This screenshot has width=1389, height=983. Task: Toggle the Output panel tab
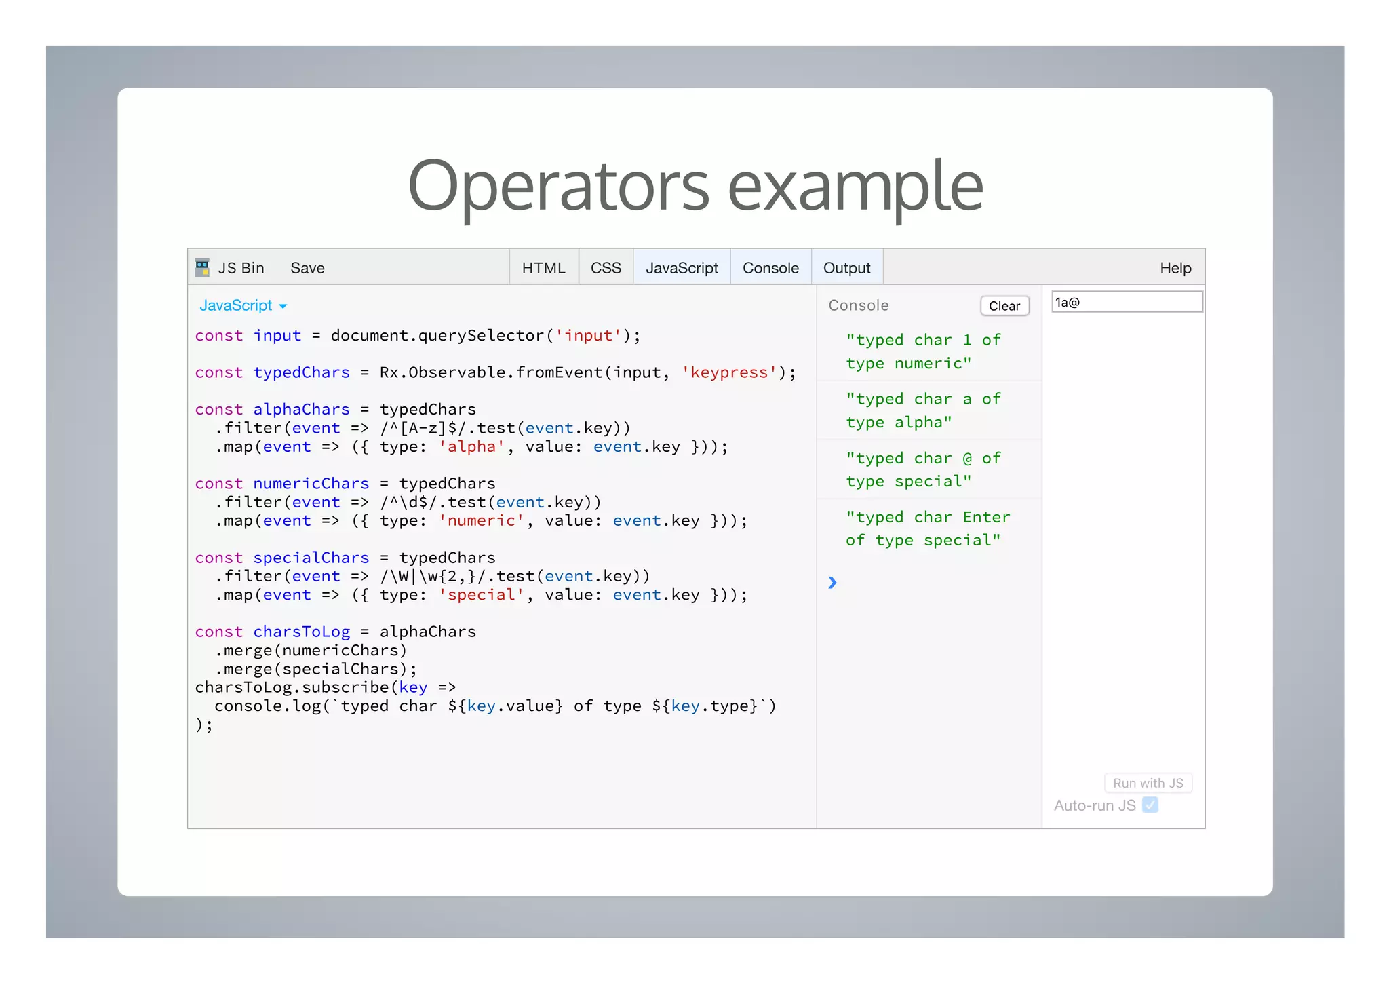pos(846,268)
